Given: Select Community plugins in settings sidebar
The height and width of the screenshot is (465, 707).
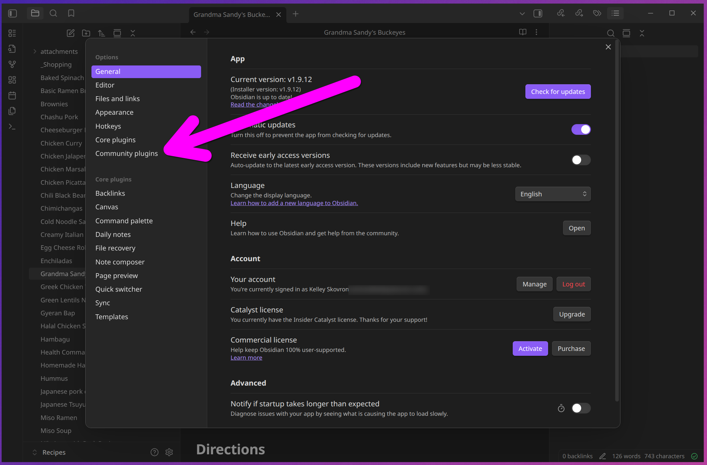Looking at the screenshot, I should tap(126, 154).
